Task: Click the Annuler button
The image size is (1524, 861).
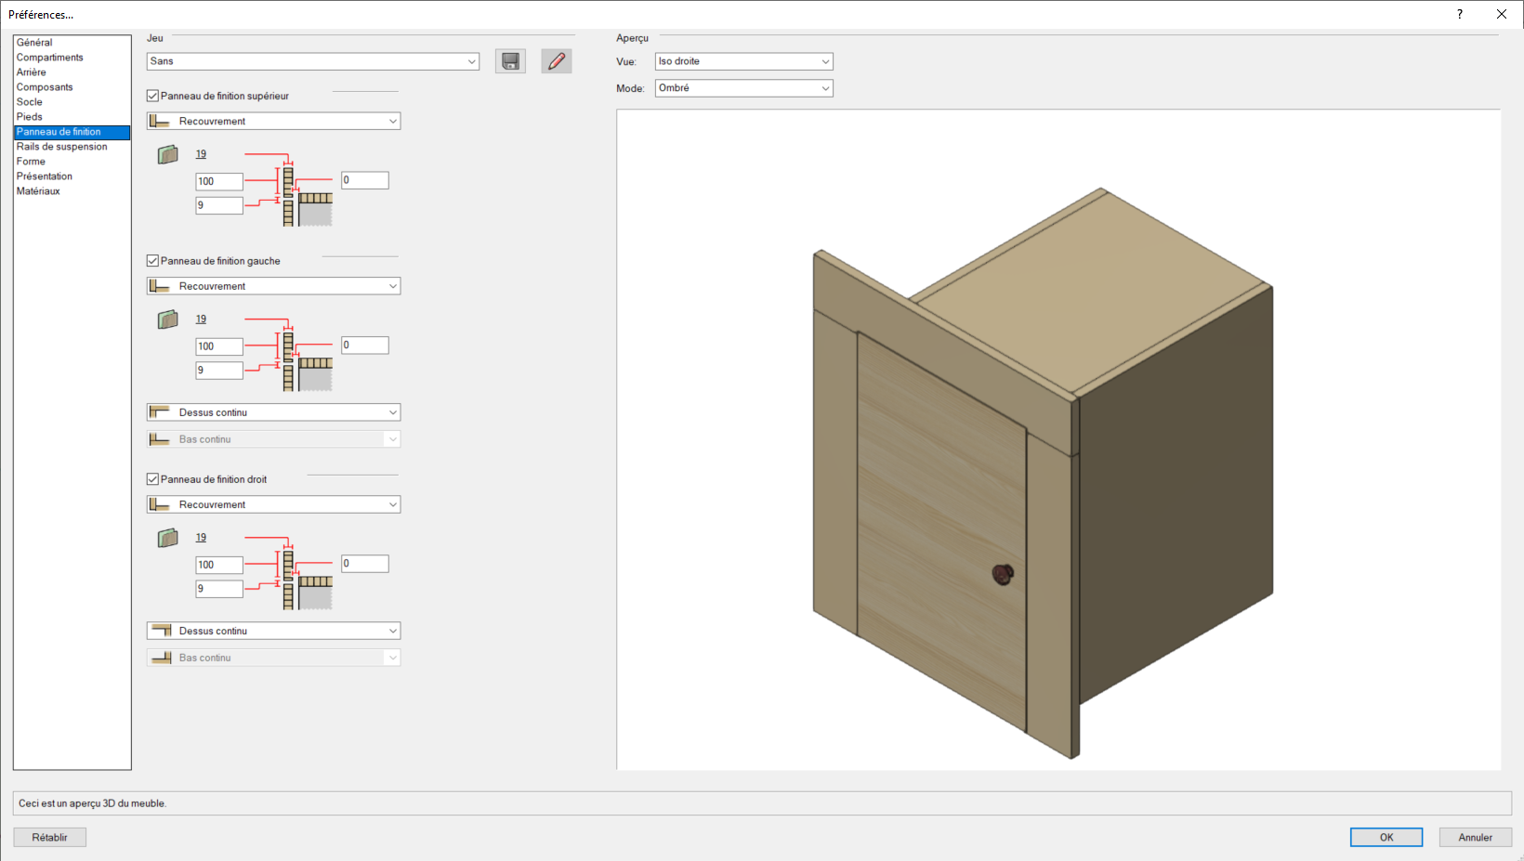Action: (1475, 838)
